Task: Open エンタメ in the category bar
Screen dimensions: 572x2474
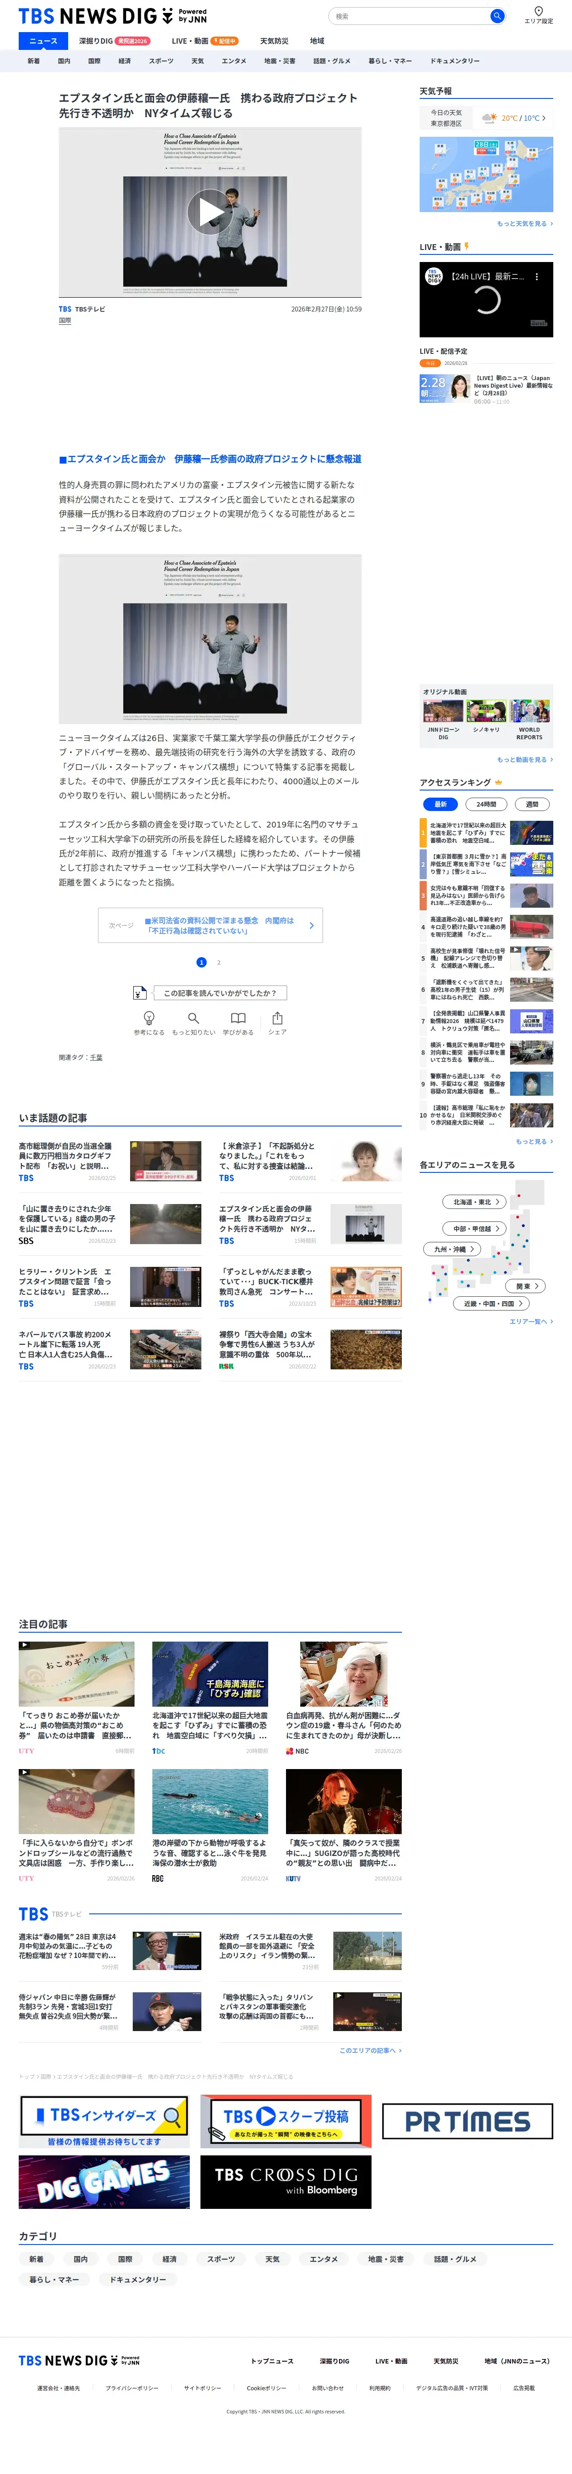Action: [234, 61]
